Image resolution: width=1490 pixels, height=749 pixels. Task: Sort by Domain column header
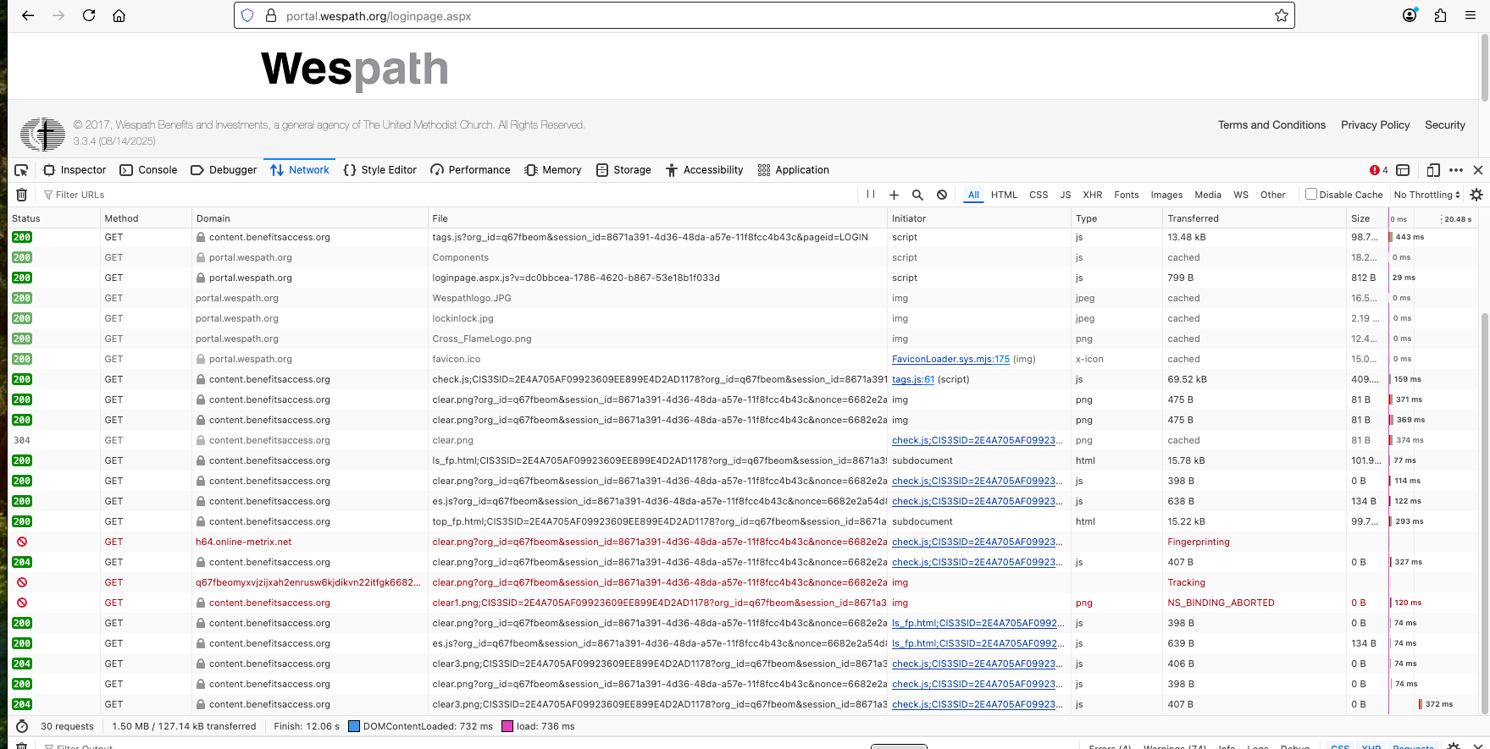pyautogui.click(x=310, y=218)
